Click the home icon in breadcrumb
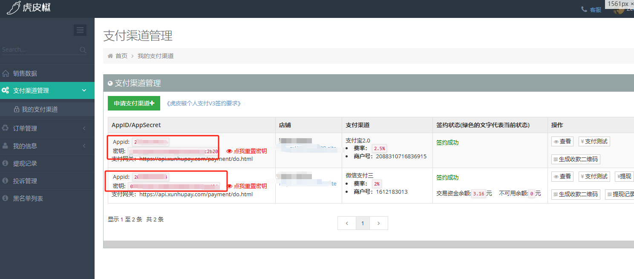This screenshot has width=634, height=279. (x=110, y=56)
